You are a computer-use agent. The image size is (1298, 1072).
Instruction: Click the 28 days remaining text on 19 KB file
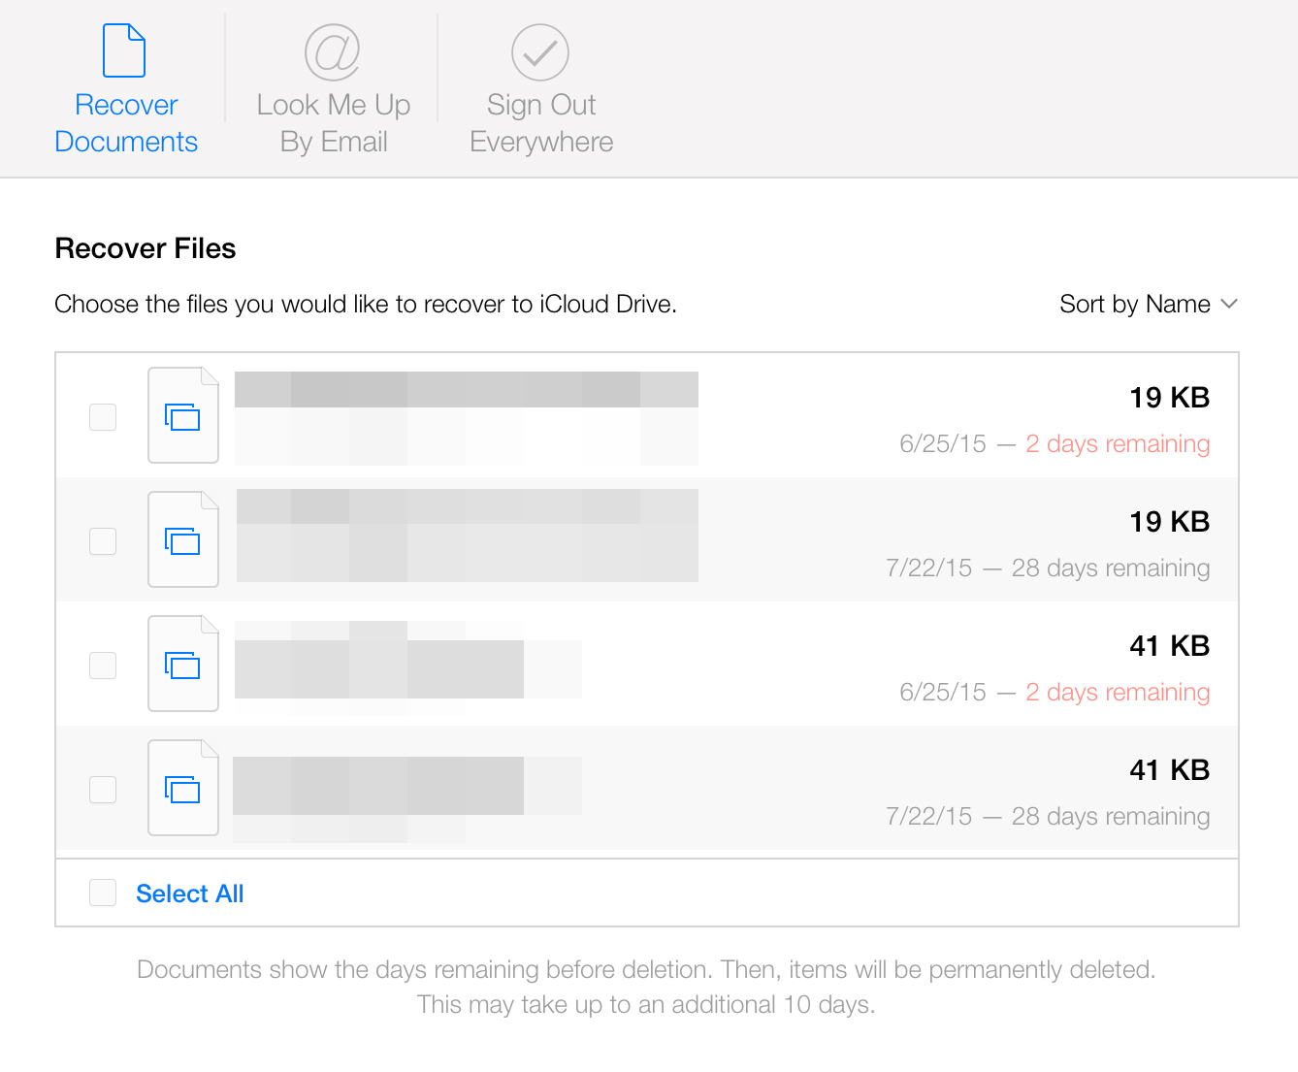(x=1110, y=568)
